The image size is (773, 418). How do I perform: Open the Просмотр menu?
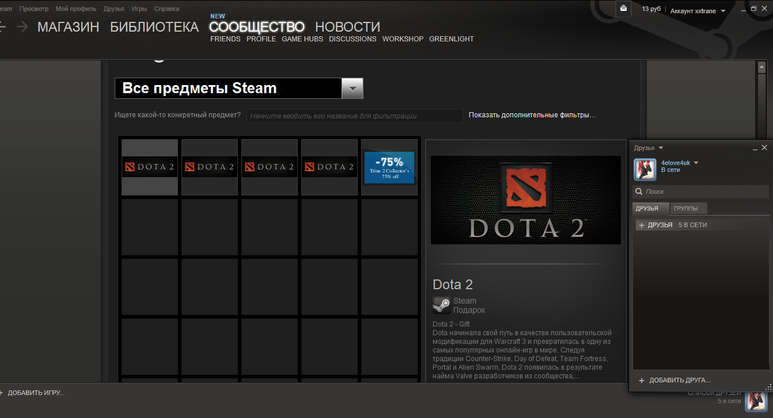34,9
